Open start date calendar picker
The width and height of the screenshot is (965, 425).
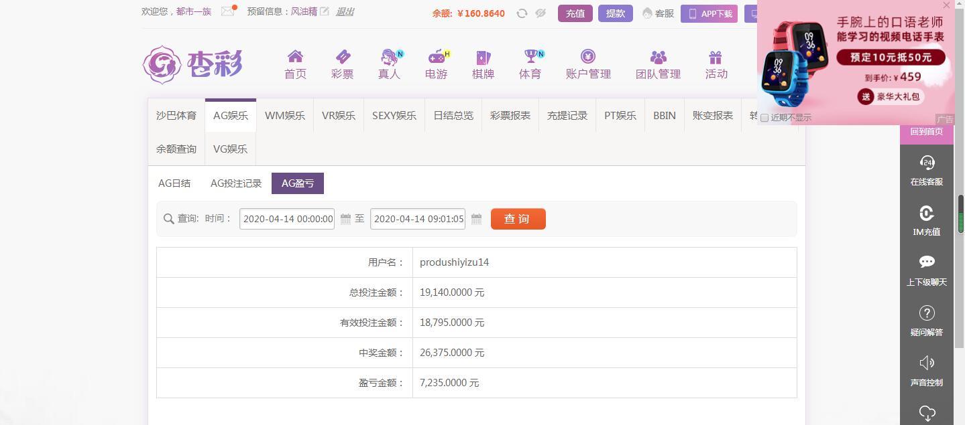click(345, 219)
